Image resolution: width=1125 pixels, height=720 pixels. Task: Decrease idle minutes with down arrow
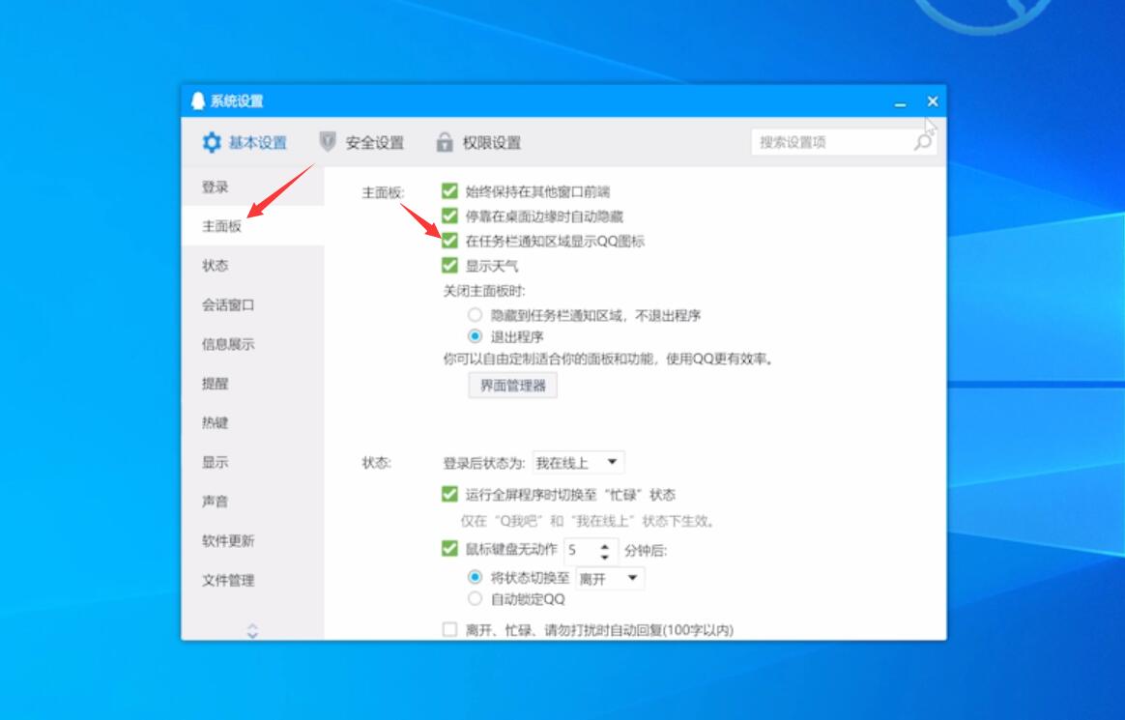[605, 557]
